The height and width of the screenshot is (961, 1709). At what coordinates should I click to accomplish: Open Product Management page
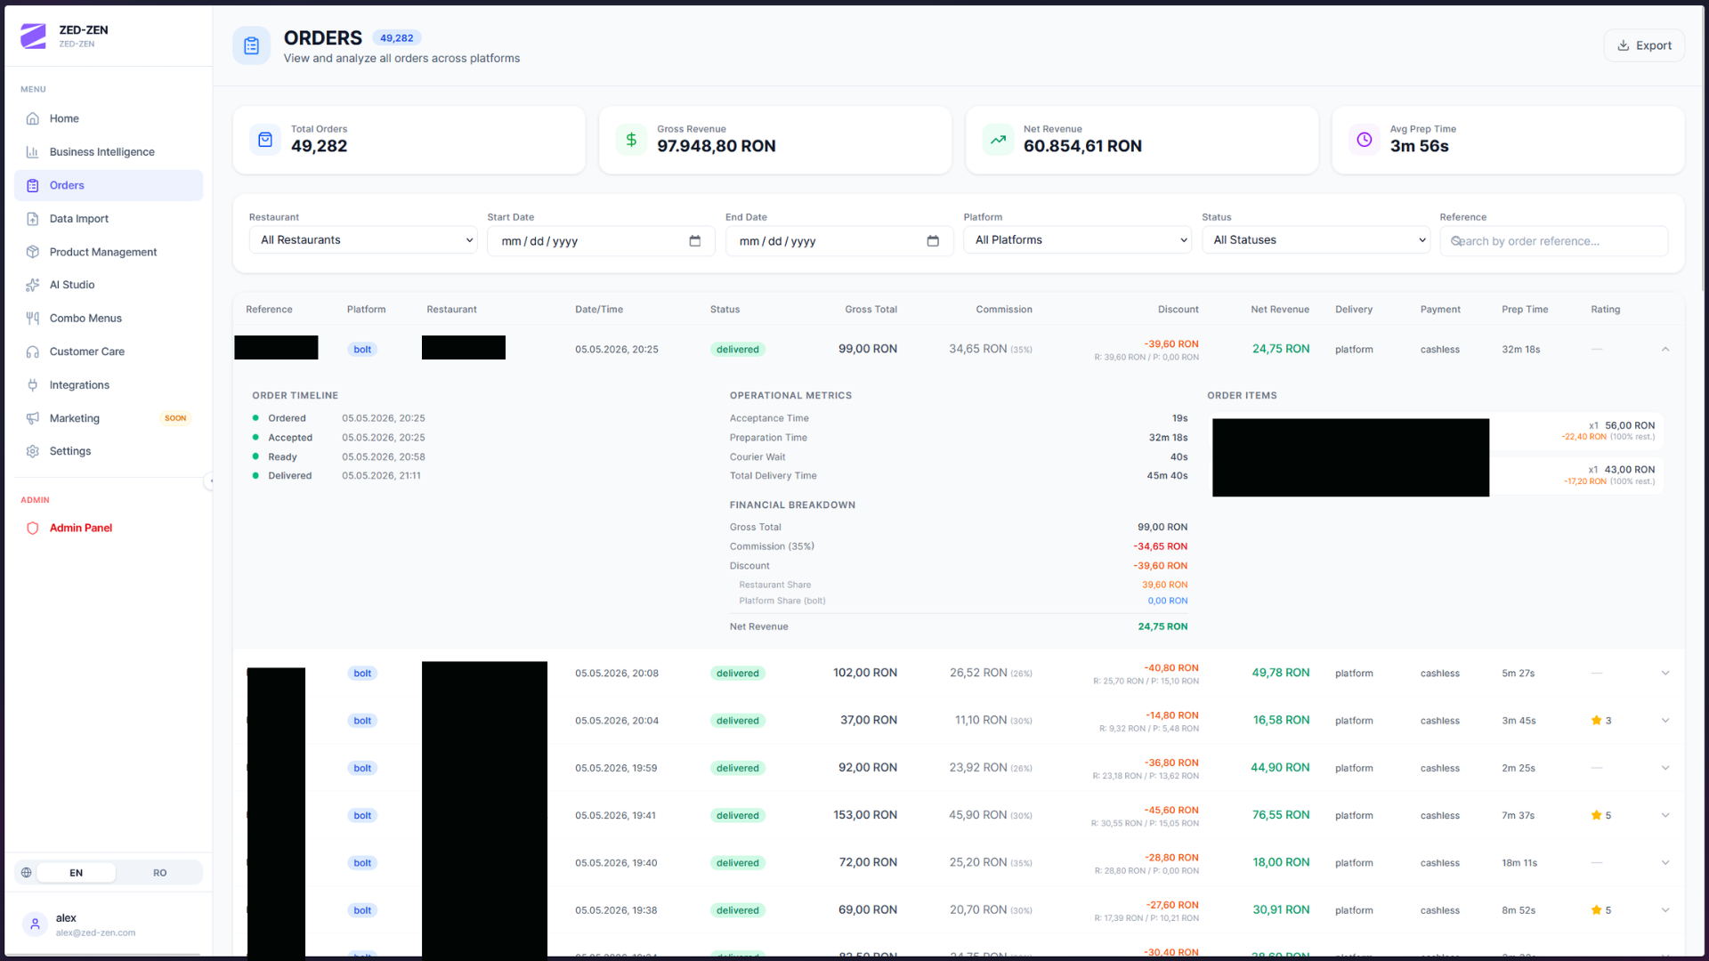point(108,252)
